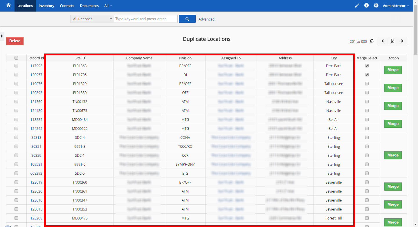Open the info help icon
Screen dimensions: 418x227
[366, 5]
